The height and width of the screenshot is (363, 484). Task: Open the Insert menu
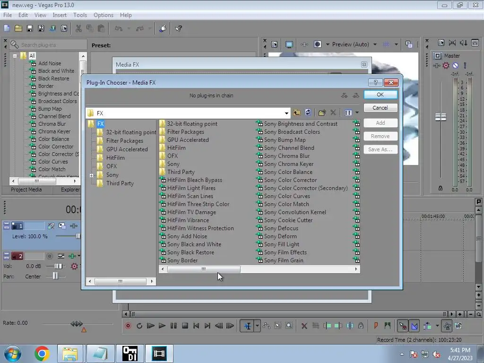(x=60, y=15)
